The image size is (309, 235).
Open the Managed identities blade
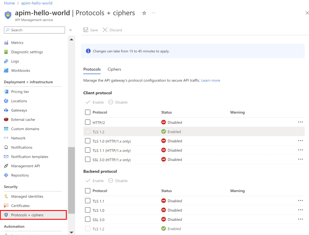27,196
